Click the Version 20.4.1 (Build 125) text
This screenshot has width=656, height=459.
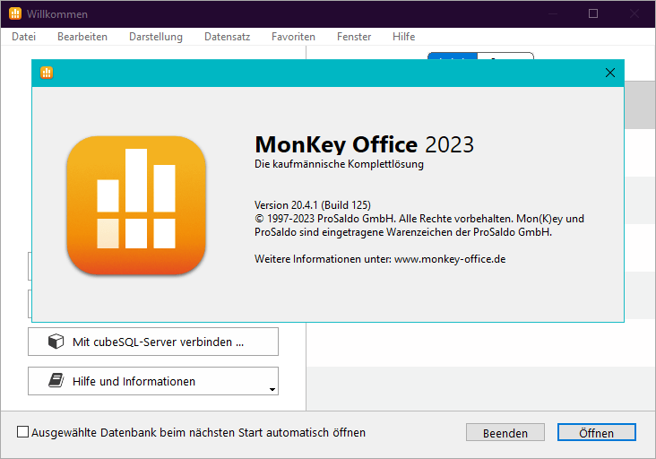tap(313, 205)
